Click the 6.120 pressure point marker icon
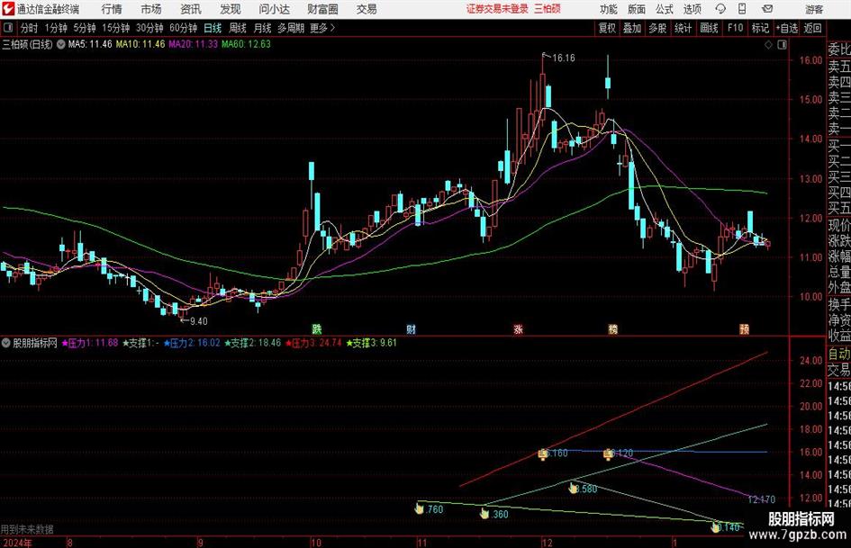Image resolution: width=851 pixels, height=548 pixels. 609,454
